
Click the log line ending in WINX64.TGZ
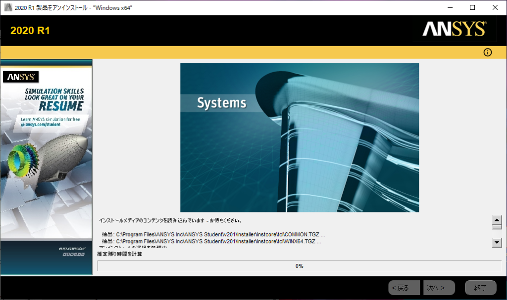211,241
